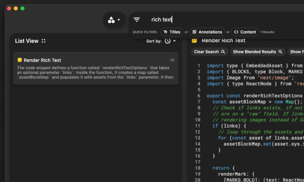Viewport: 304px width, 182px height.
Task: Click the search filter lines icon
Action: point(137,20)
